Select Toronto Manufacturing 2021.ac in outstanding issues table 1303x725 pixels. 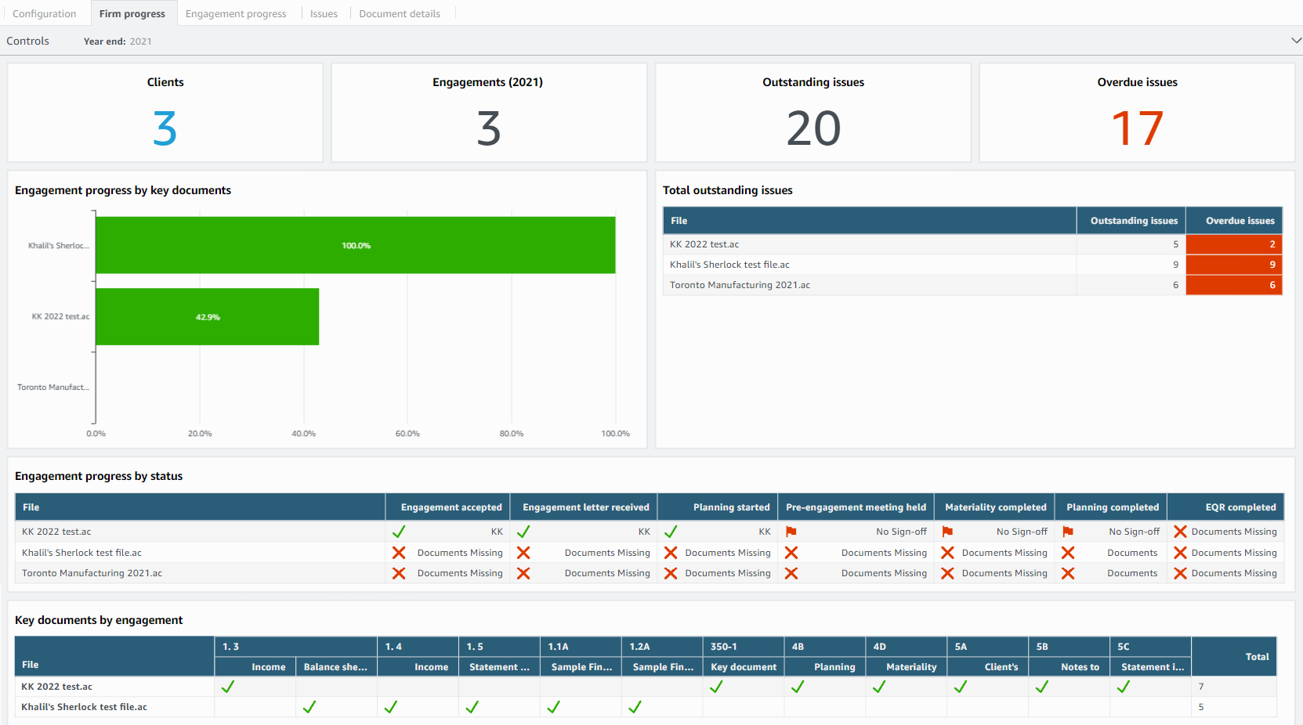[740, 285]
